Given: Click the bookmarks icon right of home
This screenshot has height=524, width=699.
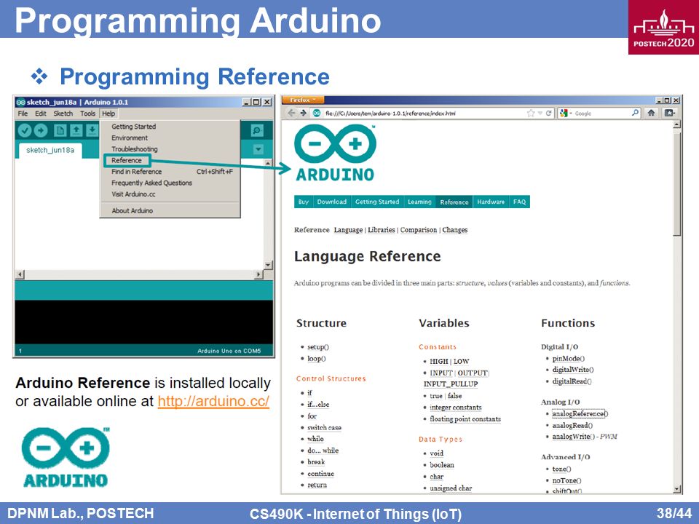Looking at the screenshot, I should pos(670,114).
